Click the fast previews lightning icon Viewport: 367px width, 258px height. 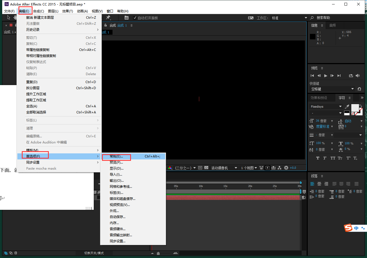(x=267, y=168)
